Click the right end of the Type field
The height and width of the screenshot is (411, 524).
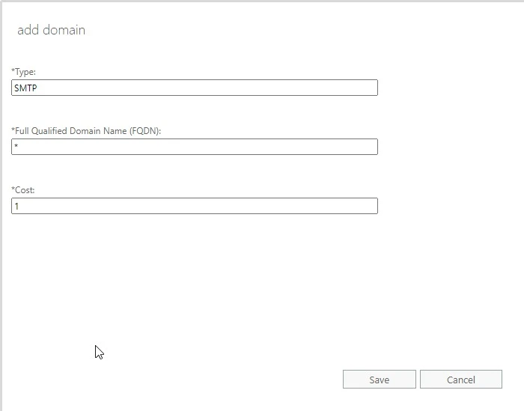[371, 88]
